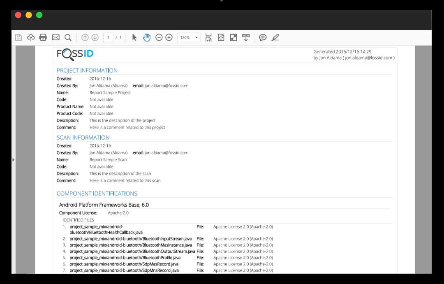Click 'Android Platform Frameworks Base, 6.0' title
The image size is (444, 284).
tap(104, 205)
